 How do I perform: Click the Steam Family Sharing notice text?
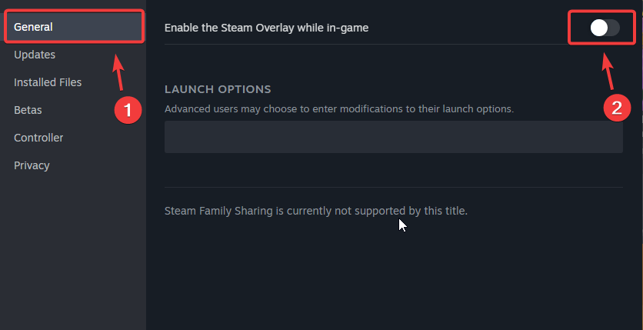point(315,209)
